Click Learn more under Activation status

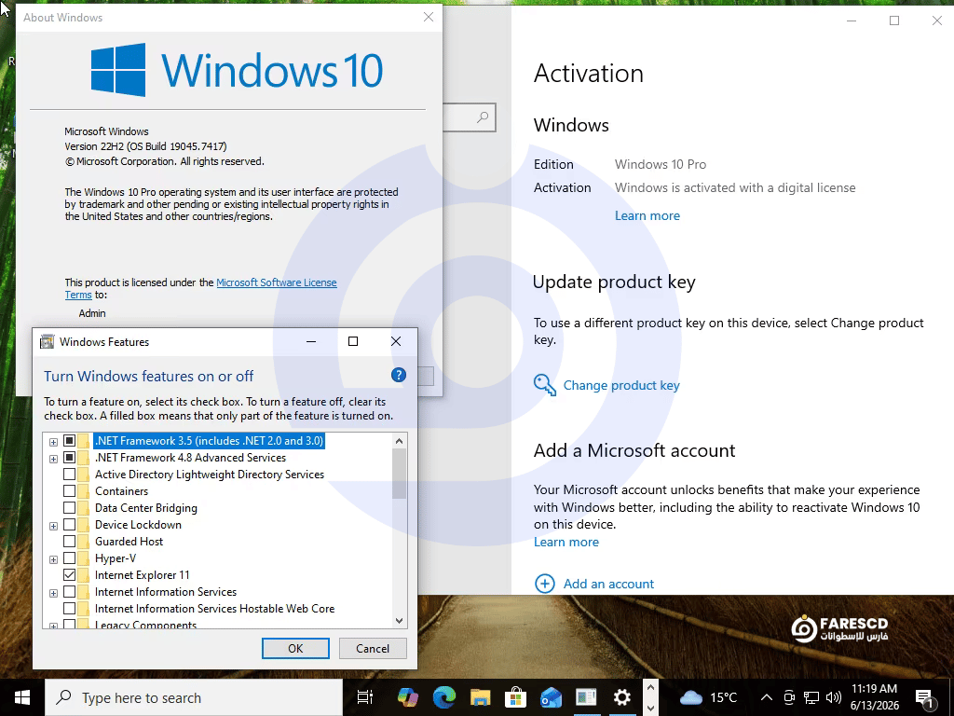[647, 215]
